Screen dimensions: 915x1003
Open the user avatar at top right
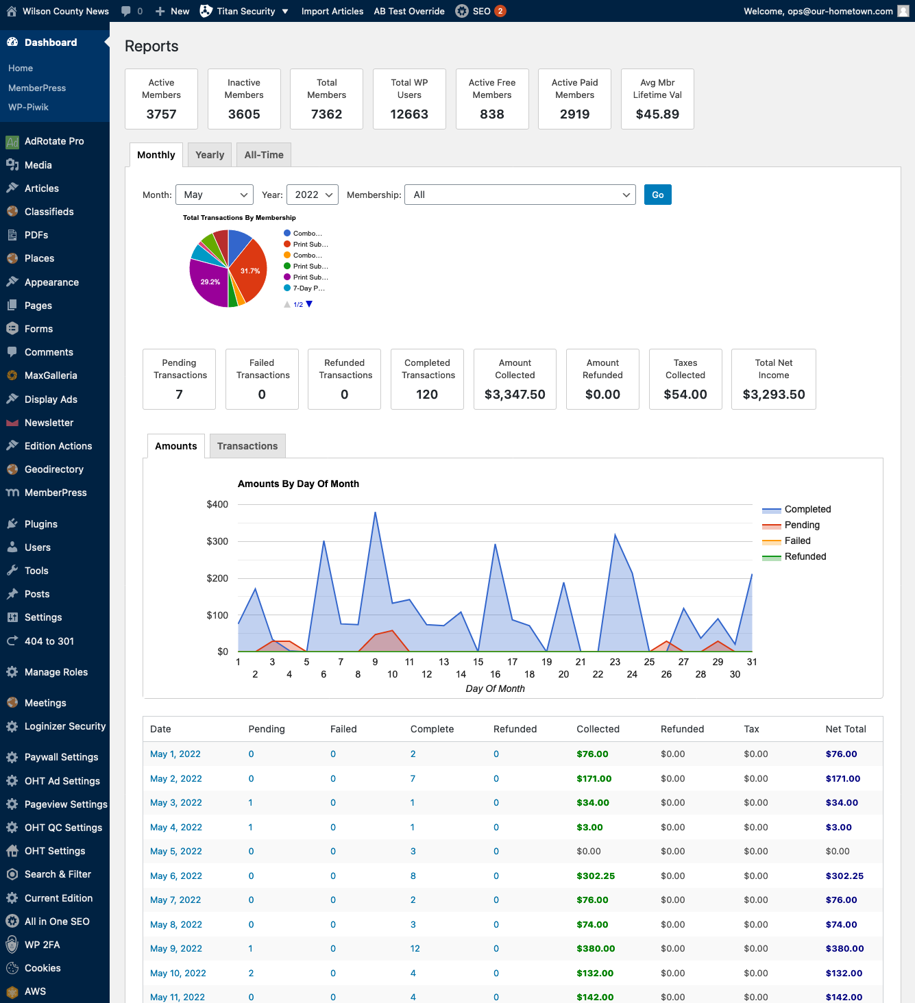pos(902,11)
